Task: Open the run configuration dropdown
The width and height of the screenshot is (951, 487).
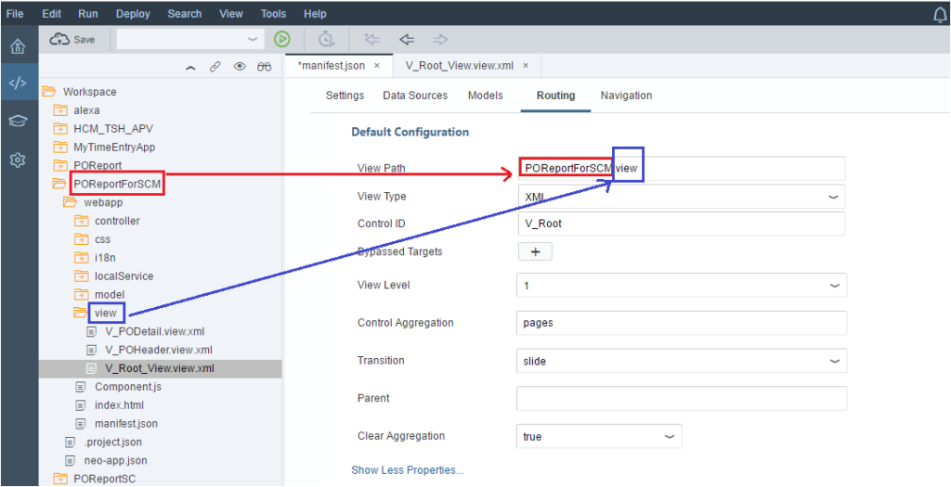Action: coord(190,39)
